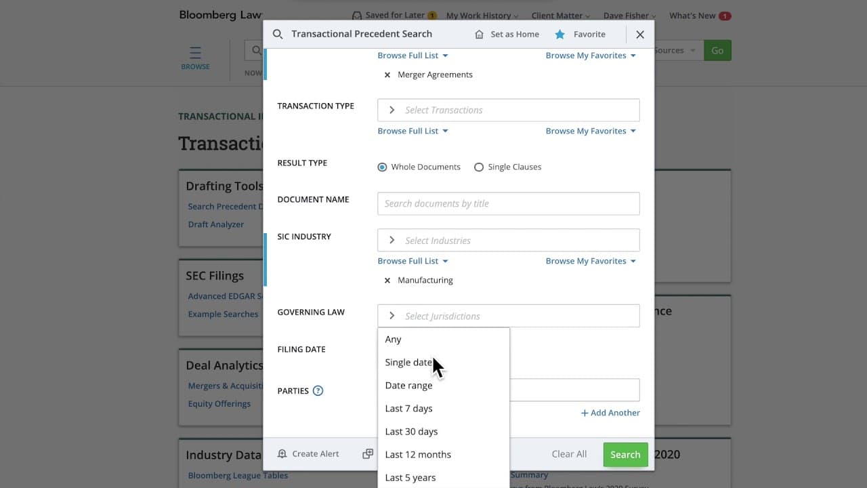Click the copy icon next to Create Alert
The height and width of the screenshot is (488, 867).
pyautogui.click(x=368, y=454)
